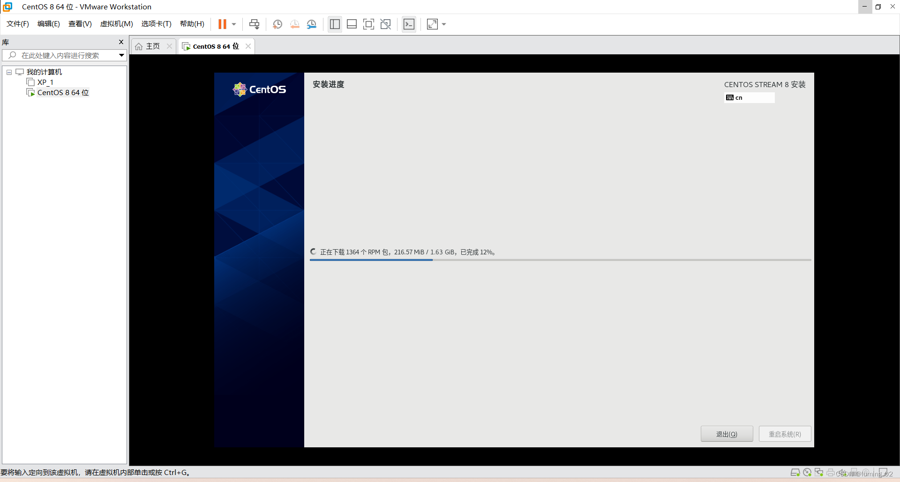Click the download progress status text

(x=408, y=252)
